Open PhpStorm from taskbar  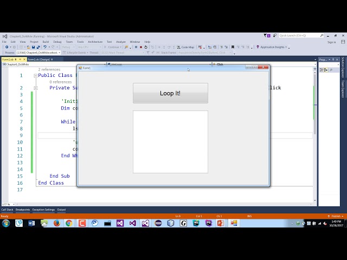(208, 223)
